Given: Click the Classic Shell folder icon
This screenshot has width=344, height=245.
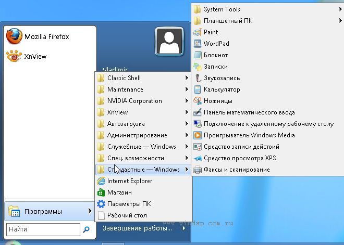Looking at the screenshot, I should tap(101, 78).
